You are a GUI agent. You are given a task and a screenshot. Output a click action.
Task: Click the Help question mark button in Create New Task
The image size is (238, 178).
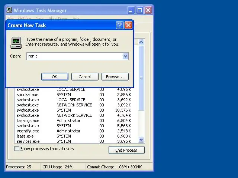pos(120,25)
